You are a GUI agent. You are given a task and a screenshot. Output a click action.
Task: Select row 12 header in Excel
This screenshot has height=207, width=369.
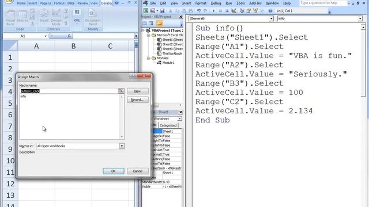[x=10, y=183]
